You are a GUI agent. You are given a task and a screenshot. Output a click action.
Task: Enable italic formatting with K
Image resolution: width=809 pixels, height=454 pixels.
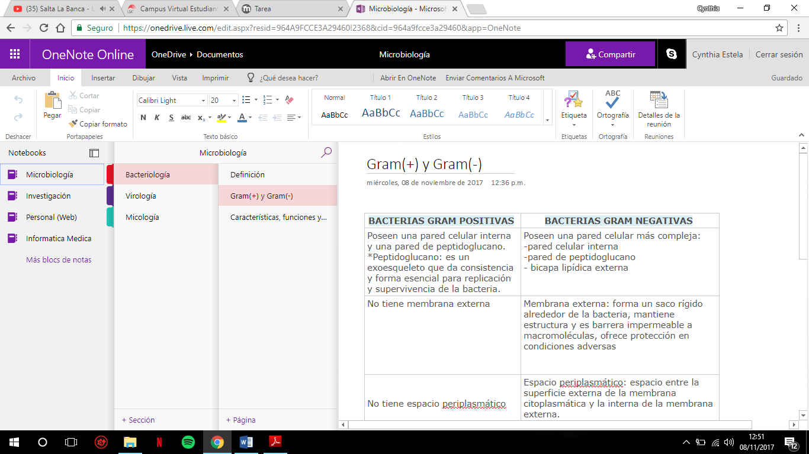(x=156, y=118)
